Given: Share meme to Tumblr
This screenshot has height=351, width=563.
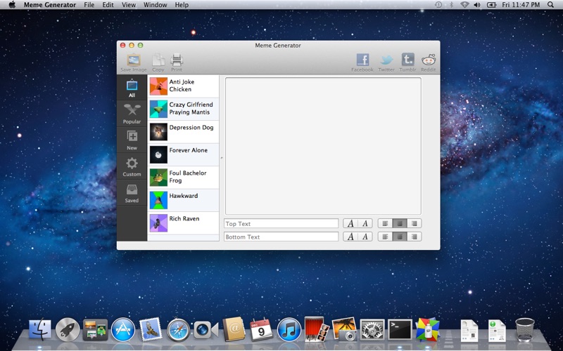Looking at the screenshot, I should pyautogui.click(x=408, y=62).
